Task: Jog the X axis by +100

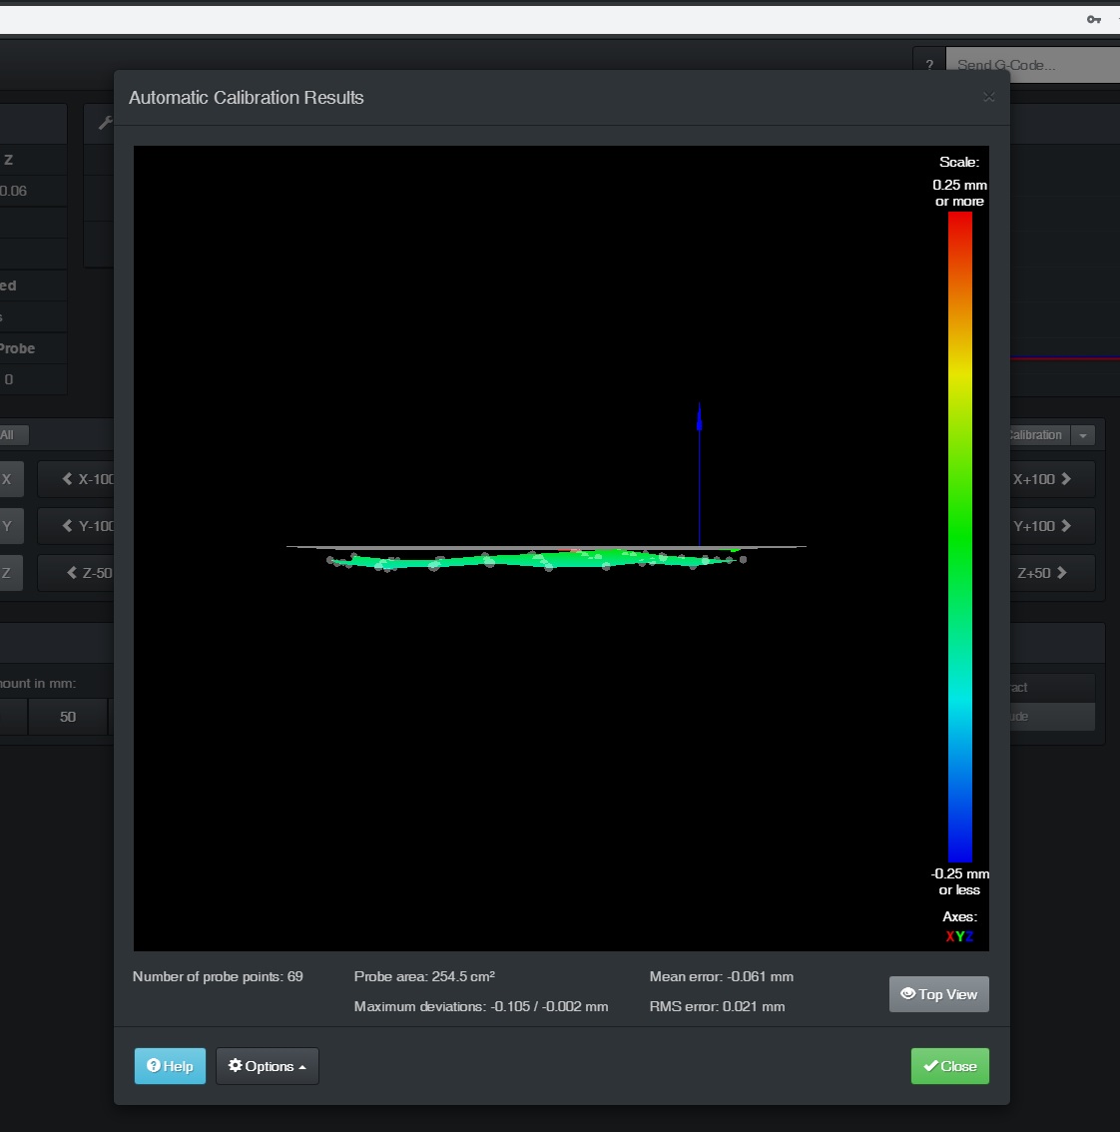Action: coord(1051,479)
